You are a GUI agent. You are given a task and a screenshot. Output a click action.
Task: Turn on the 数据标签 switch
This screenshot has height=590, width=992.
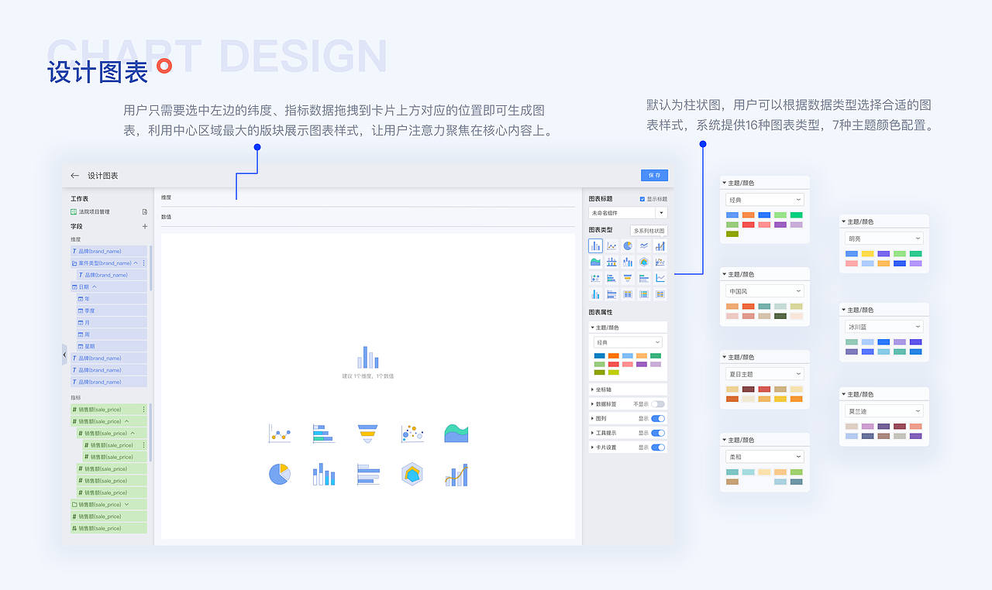tap(658, 404)
